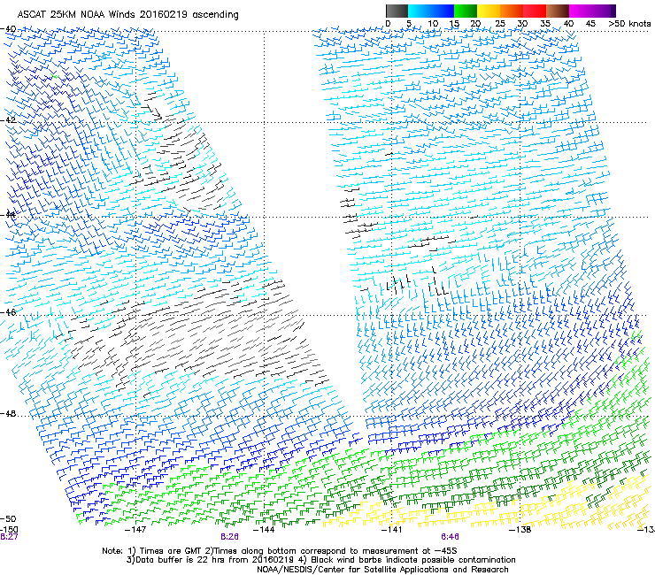Click the '15' label under the color scale
Viewport: 655px width, 575px height.
click(454, 24)
